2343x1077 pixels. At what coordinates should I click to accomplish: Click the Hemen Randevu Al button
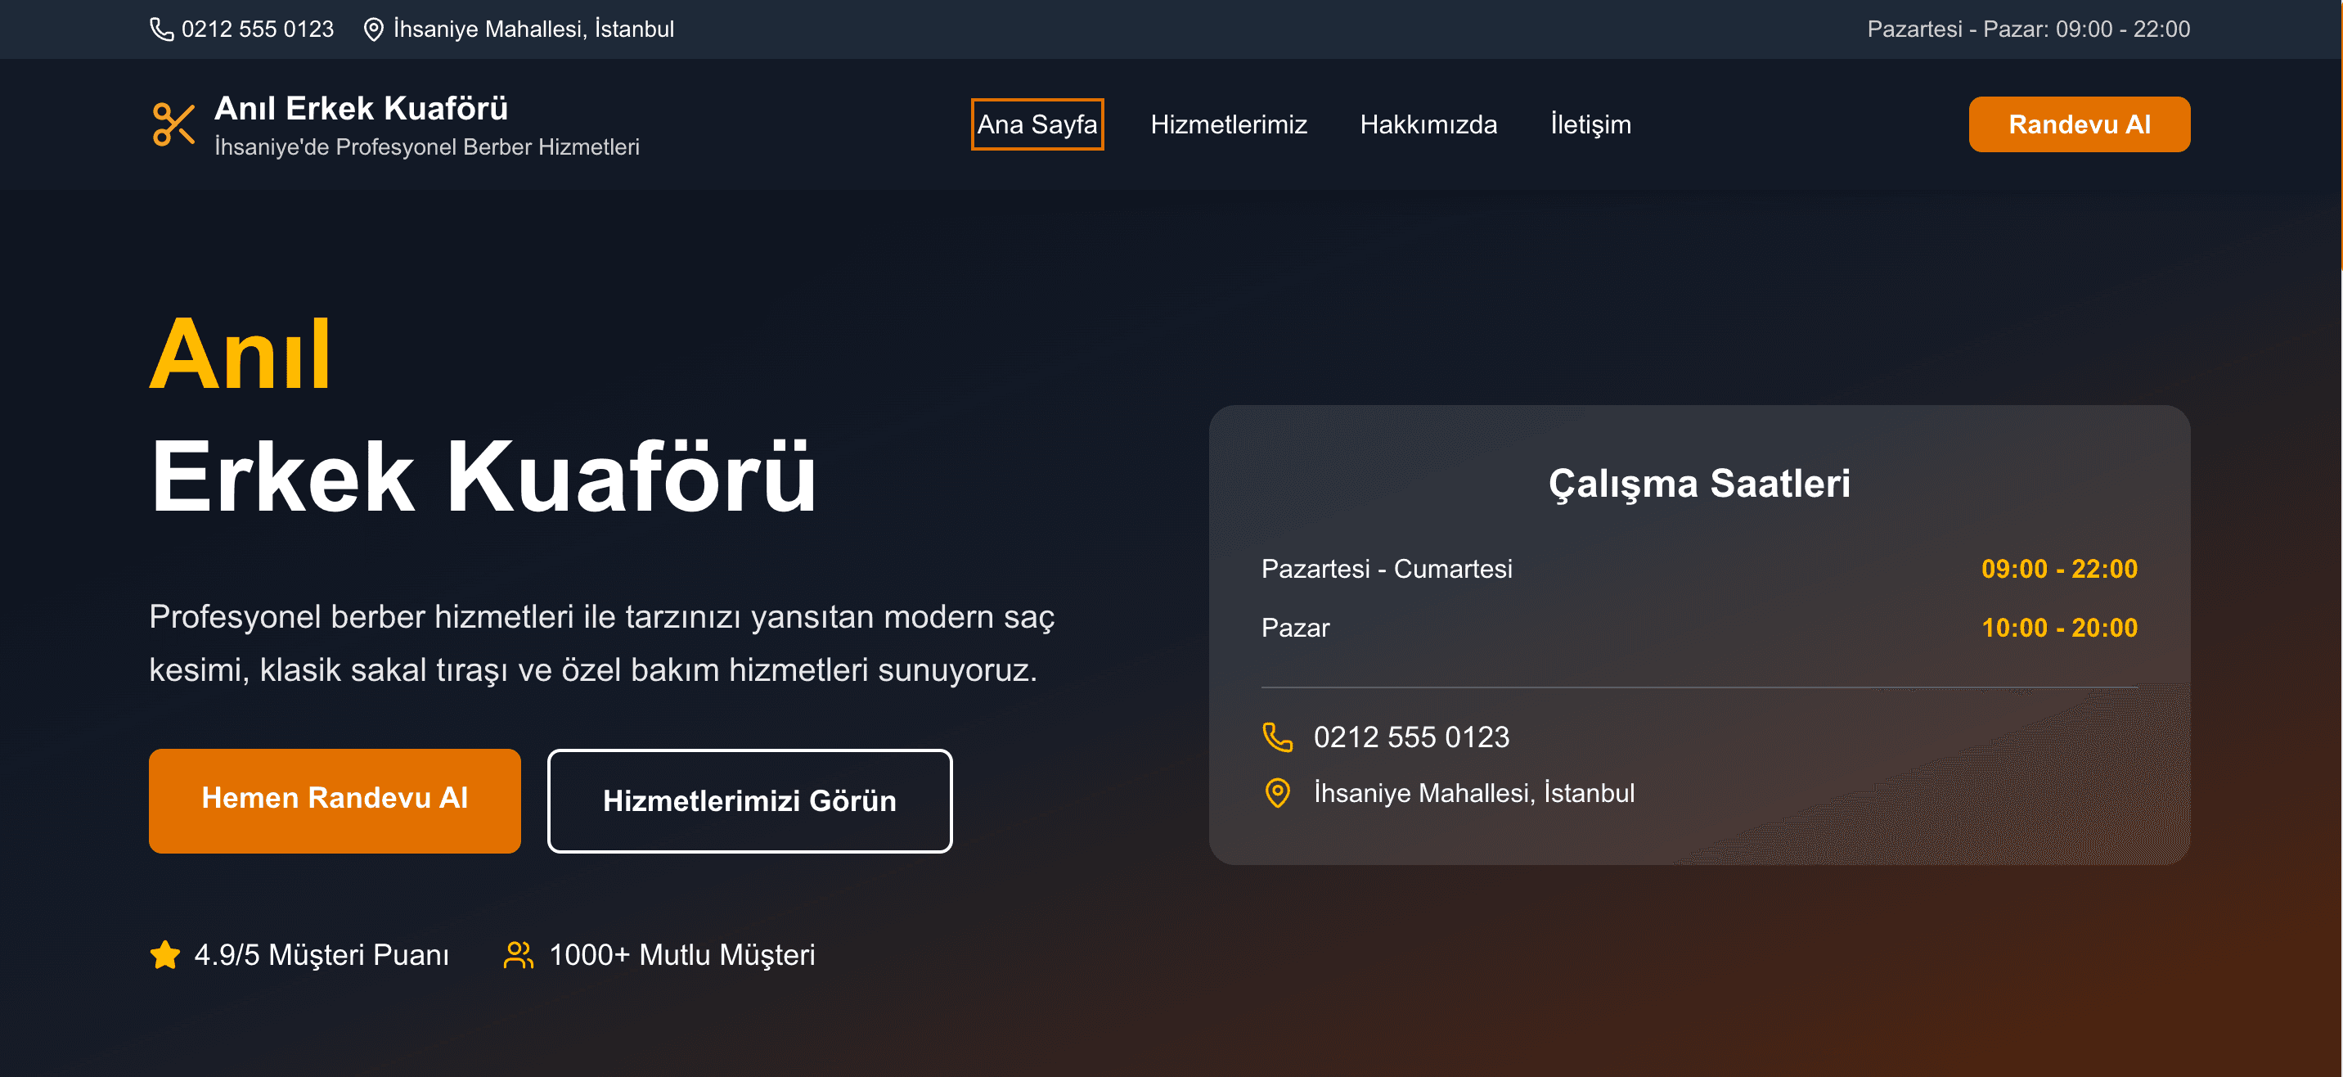tap(335, 800)
